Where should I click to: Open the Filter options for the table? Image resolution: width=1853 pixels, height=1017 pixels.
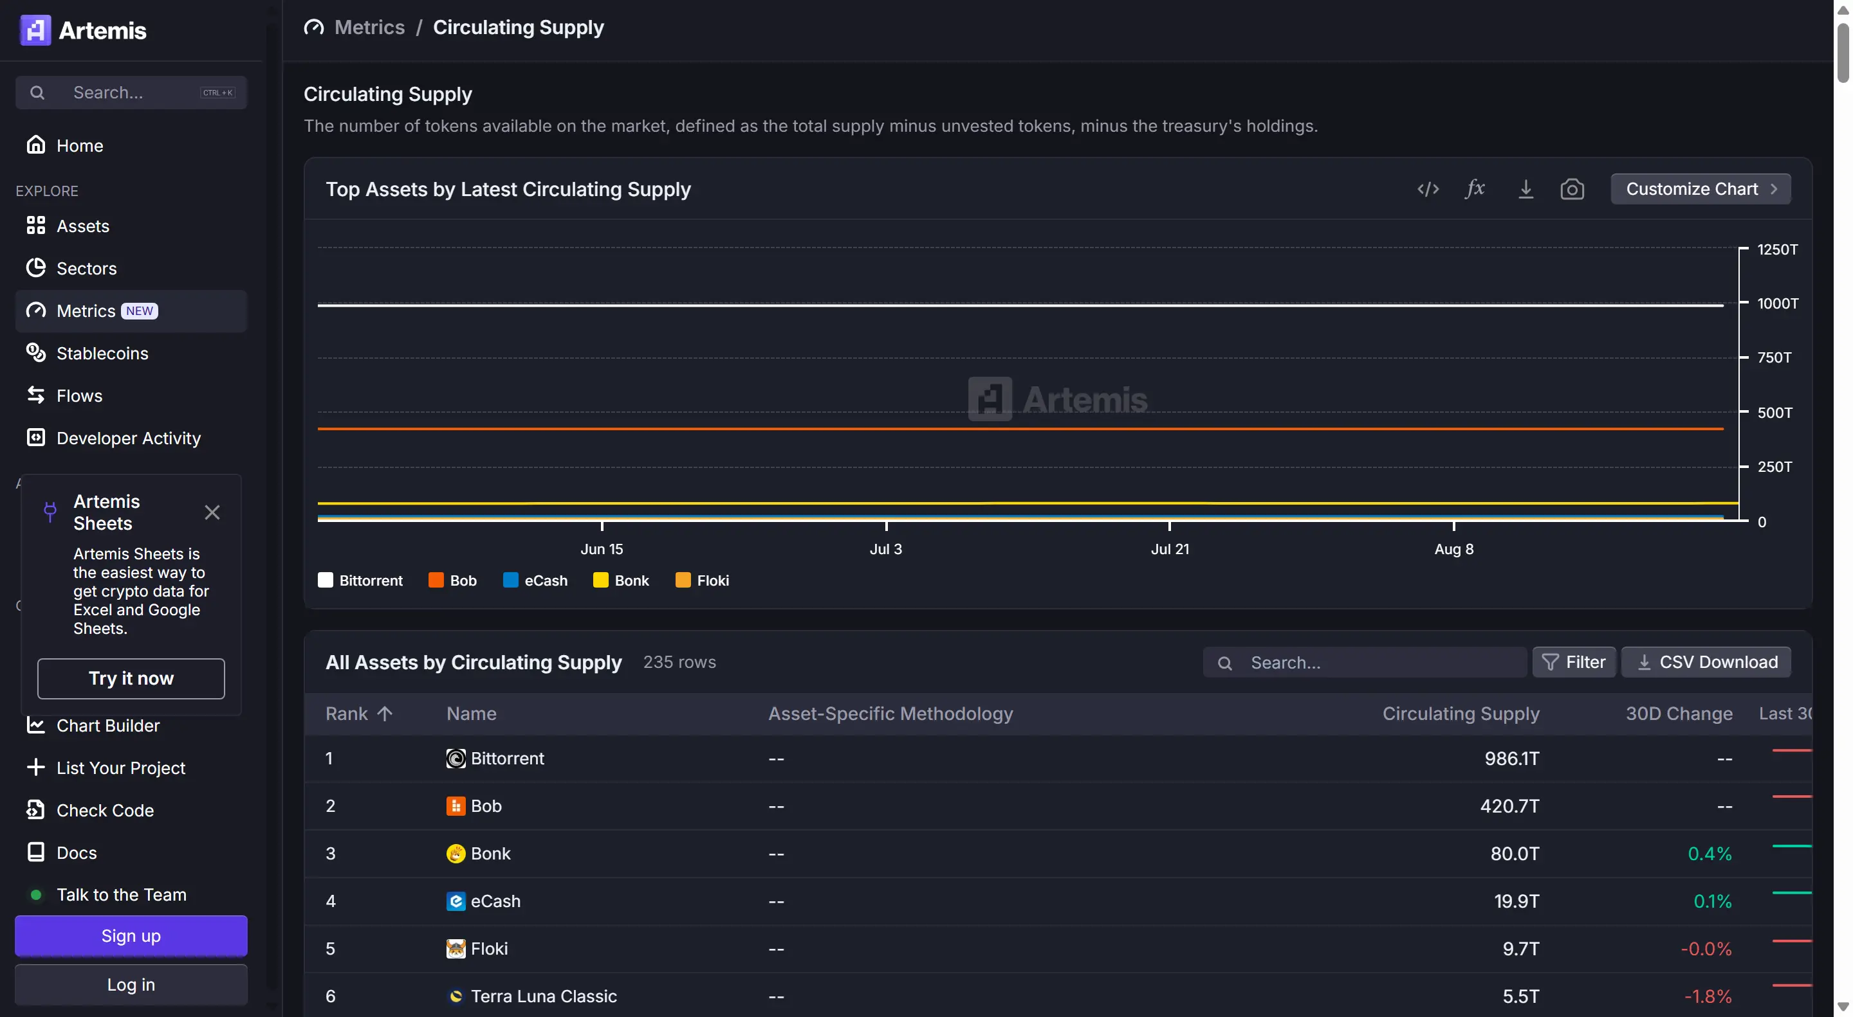coord(1573,662)
